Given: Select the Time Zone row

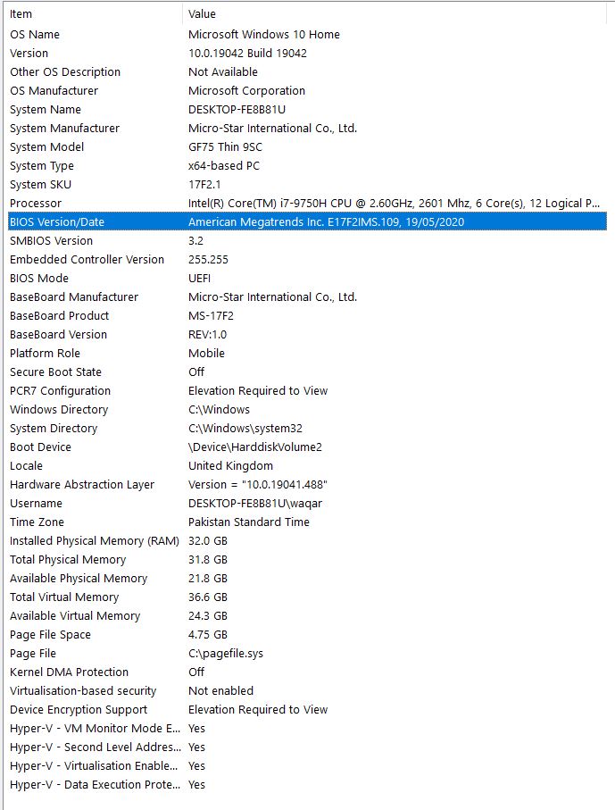Looking at the screenshot, I should pos(307,522).
